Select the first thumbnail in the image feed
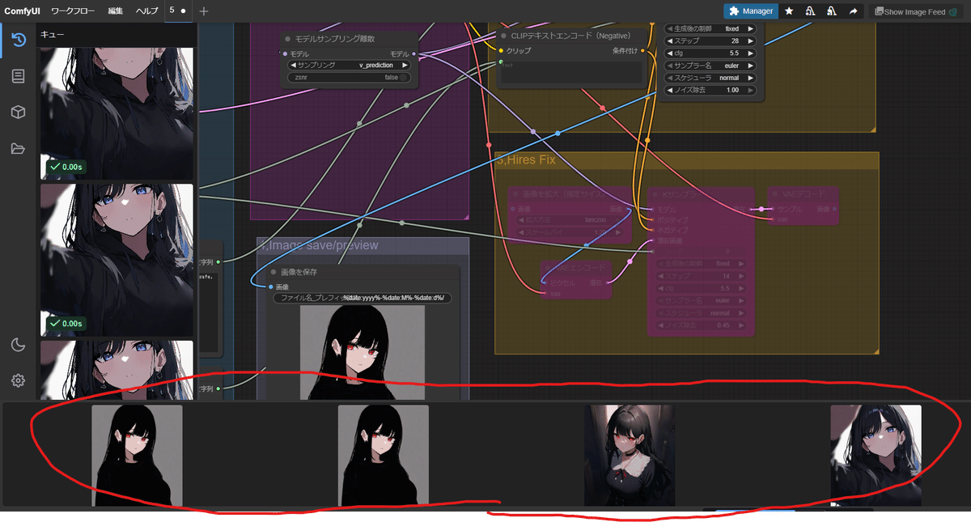This screenshot has height=522, width=971. pos(137,456)
